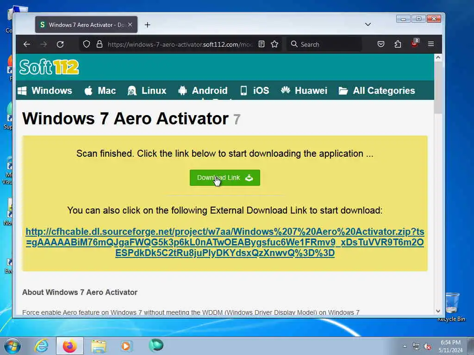Open the teal round app in taskbar
The width and height of the screenshot is (474, 355).
[156, 345]
